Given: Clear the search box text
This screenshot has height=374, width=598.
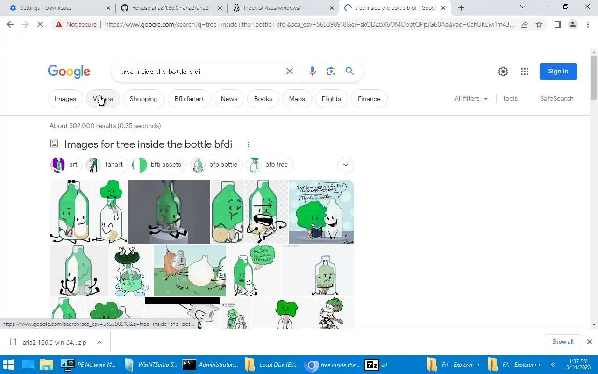Looking at the screenshot, I should pos(290,71).
